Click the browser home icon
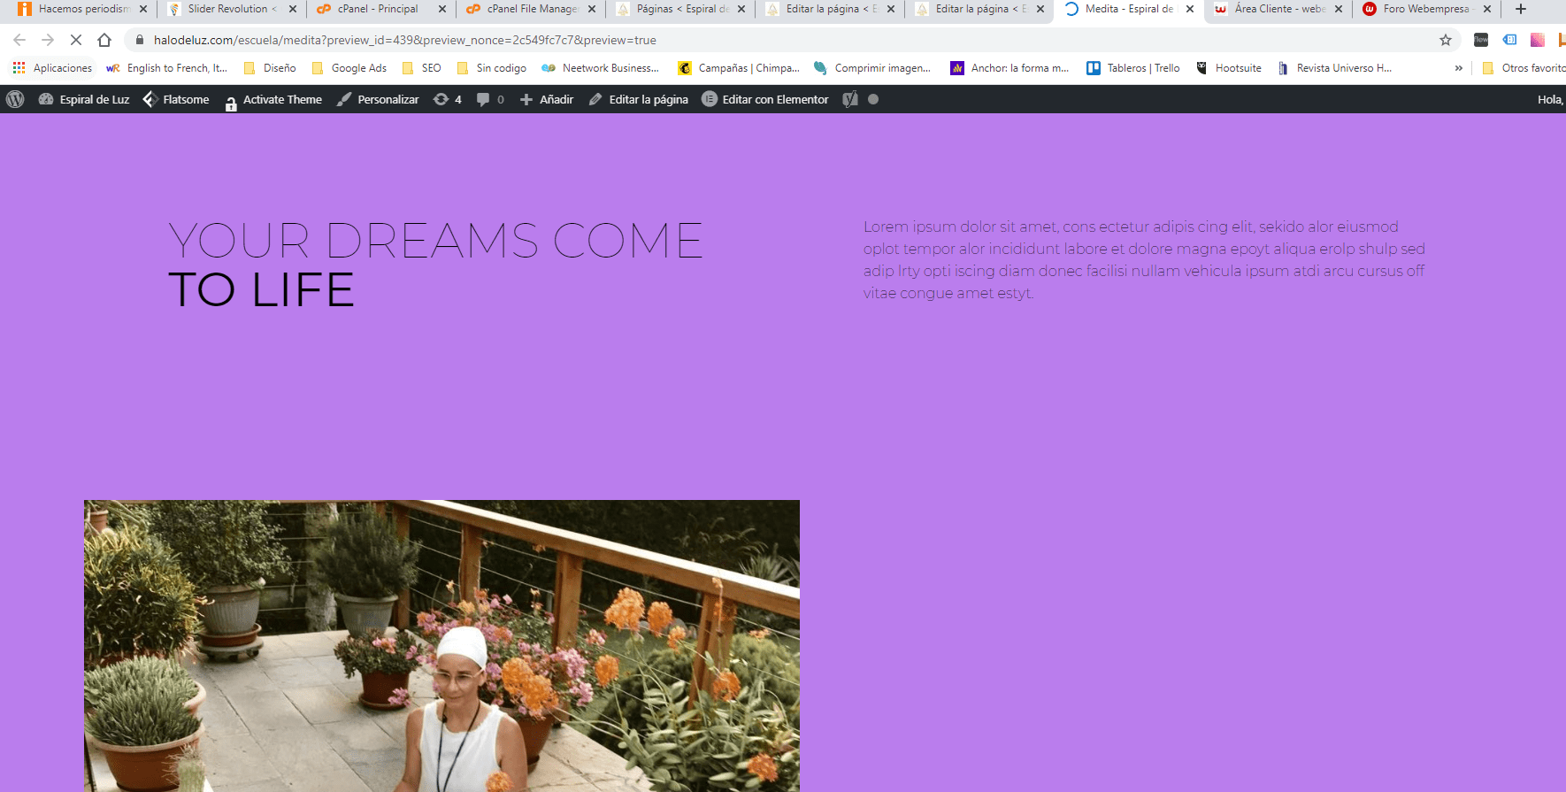 click(104, 40)
